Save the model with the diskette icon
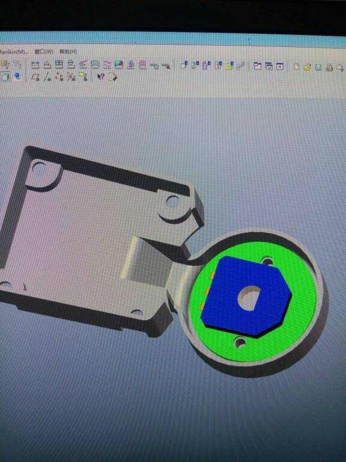346x462 pixels. coord(318,67)
